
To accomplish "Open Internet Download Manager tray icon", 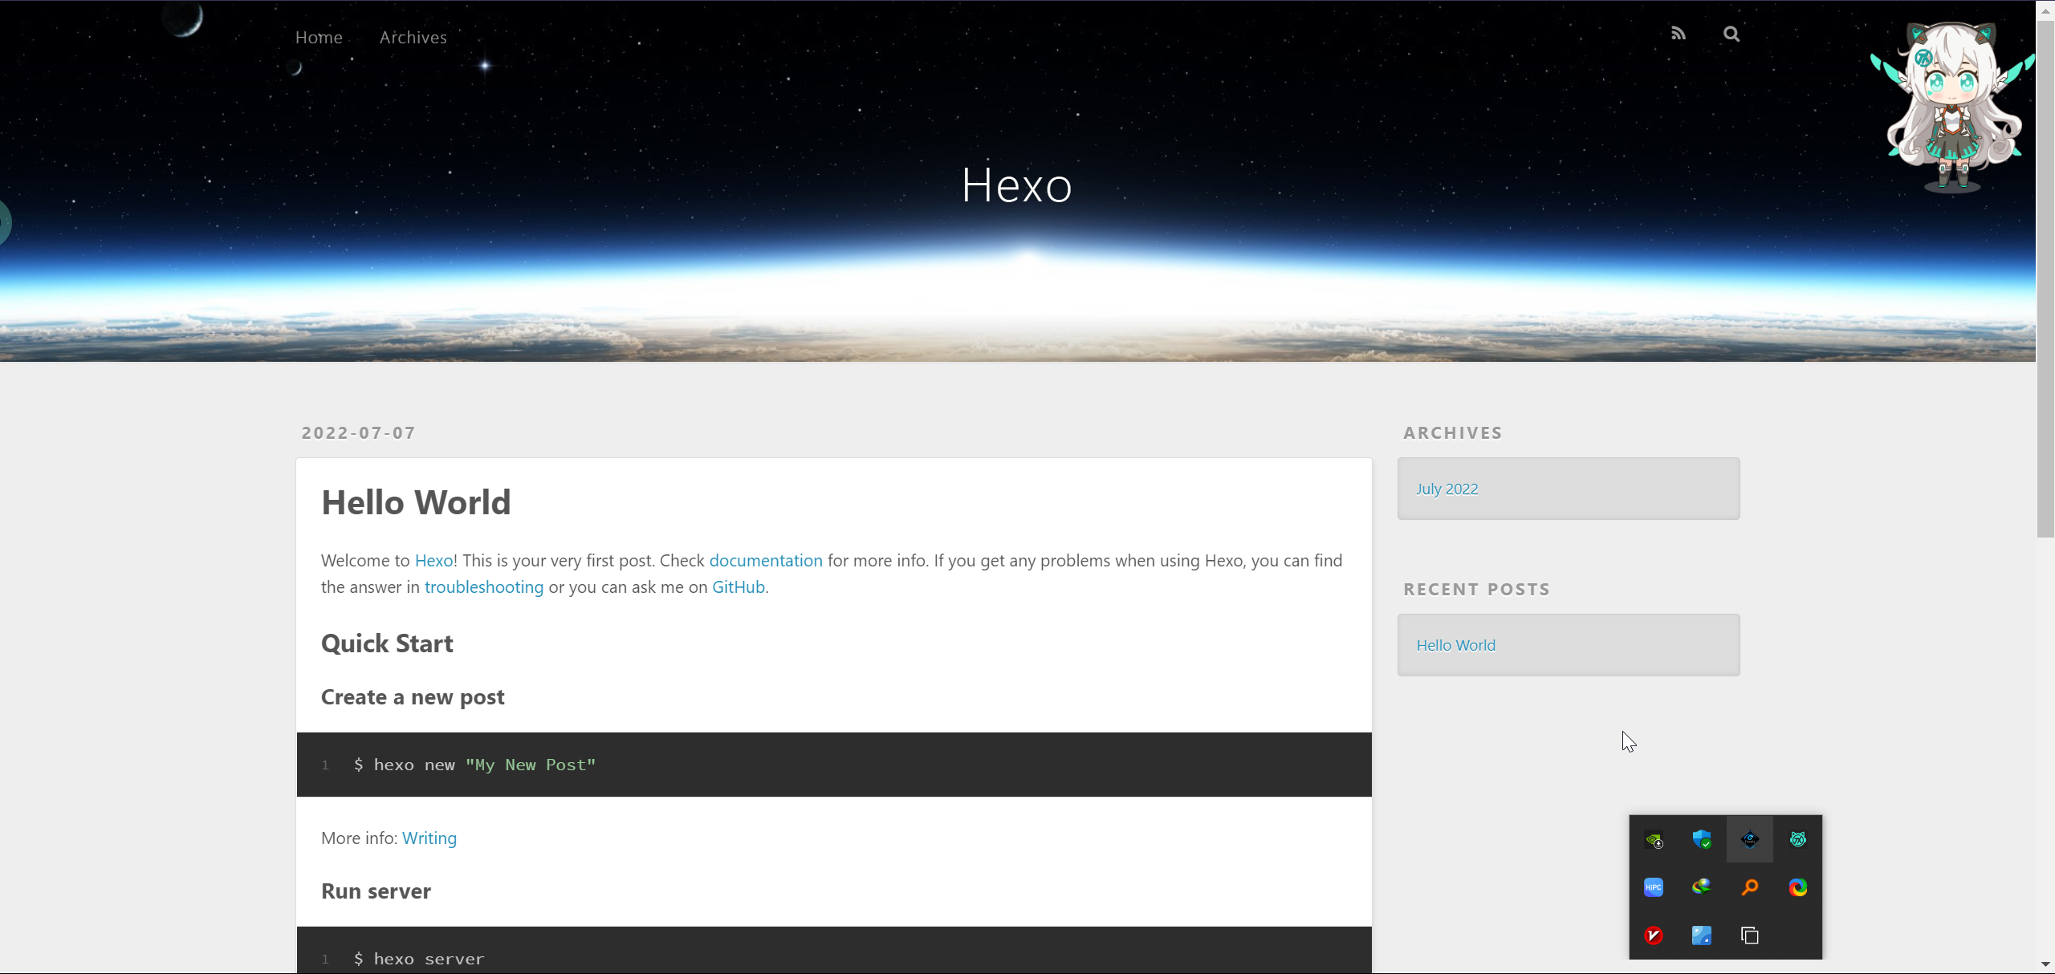I will [x=1702, y=887].
